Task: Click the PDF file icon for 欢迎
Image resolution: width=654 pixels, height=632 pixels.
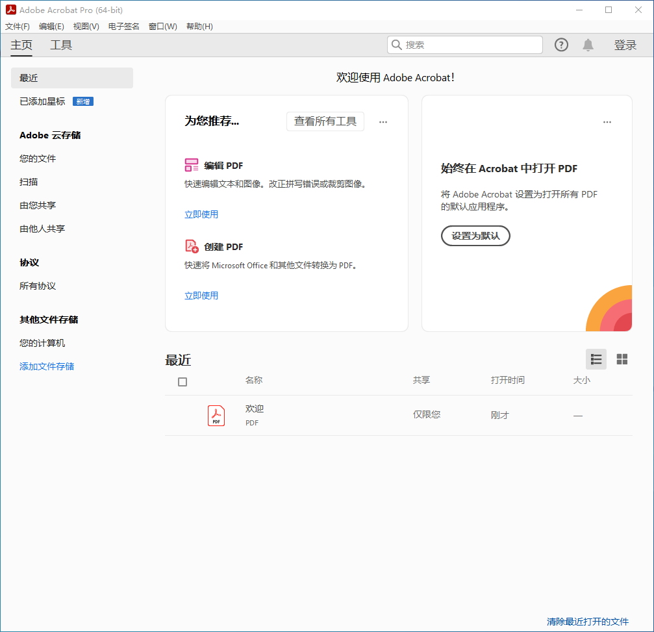Action: (x=216, y=415)
